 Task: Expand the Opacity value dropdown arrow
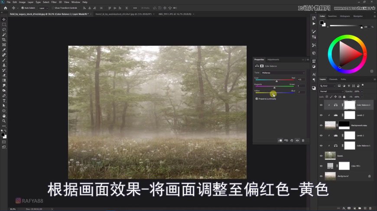[362, 91]
